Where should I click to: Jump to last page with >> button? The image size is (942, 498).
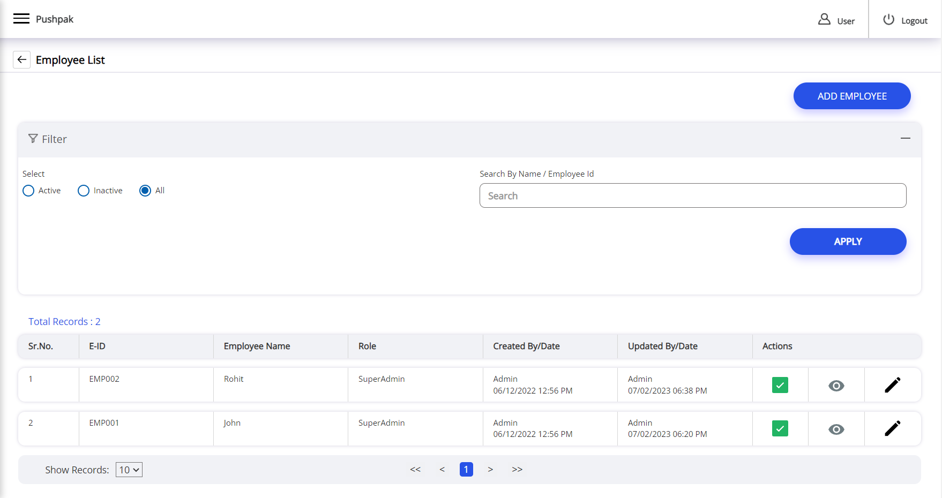(517, 470)
